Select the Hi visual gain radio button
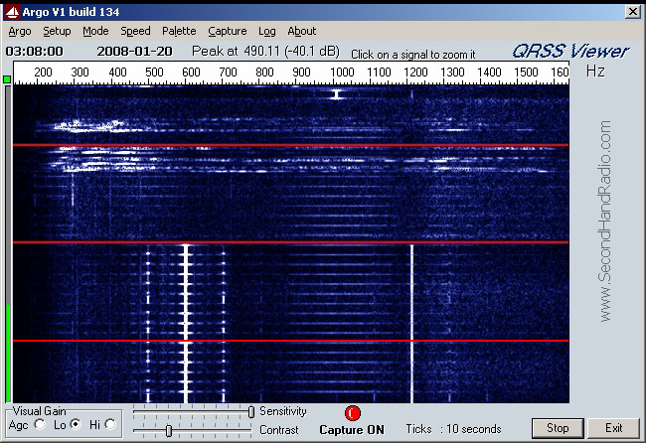The height and width of the screenshot is (443, 646). click(x=110, y=424)
